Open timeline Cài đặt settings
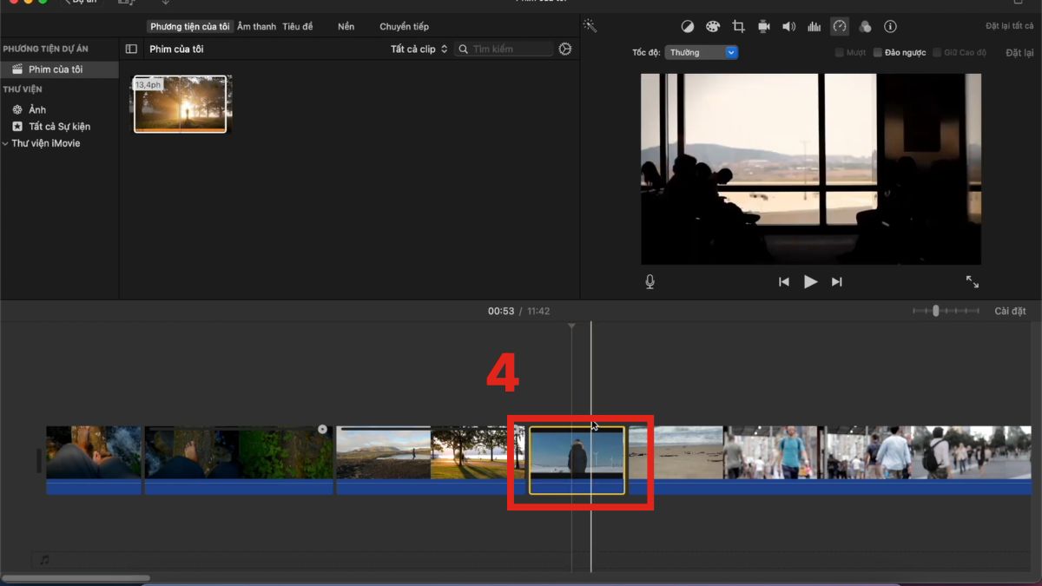 click(1010, 311)
